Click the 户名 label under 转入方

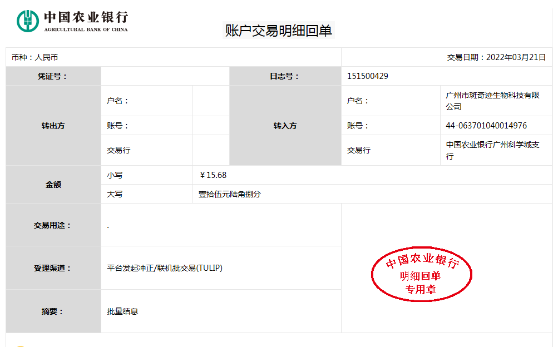point(358,101)
